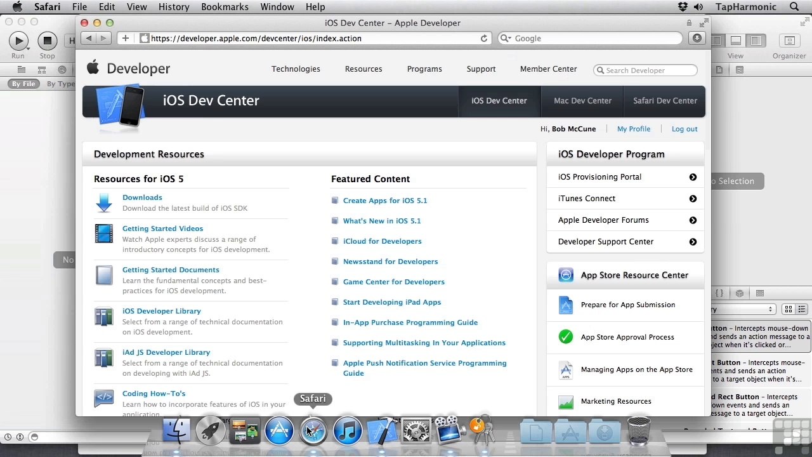This screenshot has height=457, width=812.
Task: Reload the page with the refresh icon
Action: coord(484,38)
